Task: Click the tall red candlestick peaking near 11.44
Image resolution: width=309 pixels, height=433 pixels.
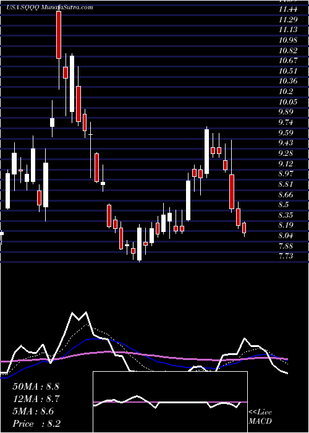Action: pos(59,35)
